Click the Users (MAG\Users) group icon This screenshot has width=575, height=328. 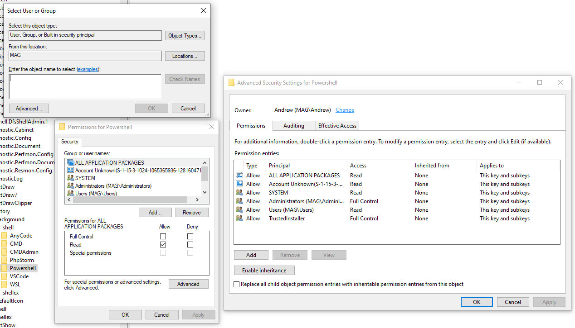pos(71,193)
